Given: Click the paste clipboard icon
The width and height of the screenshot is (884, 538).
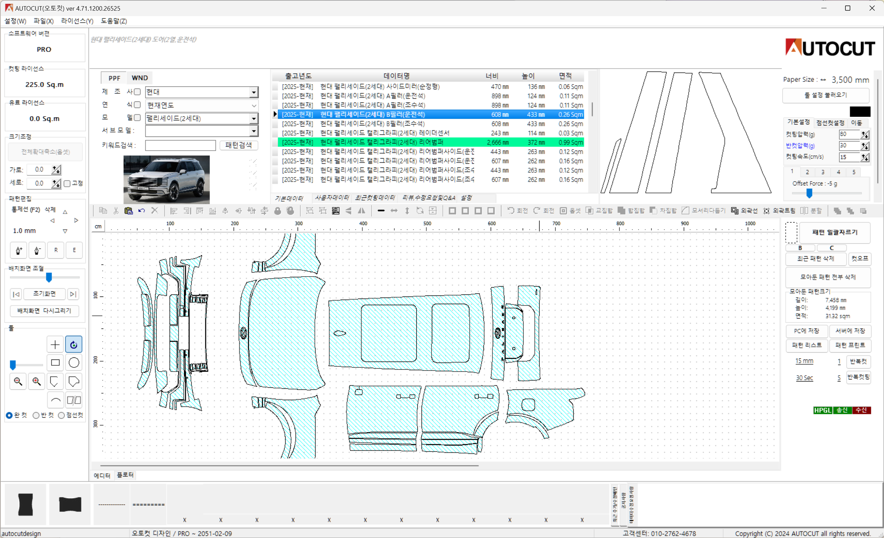Looking at the screenshot, I should click(128, 211).
